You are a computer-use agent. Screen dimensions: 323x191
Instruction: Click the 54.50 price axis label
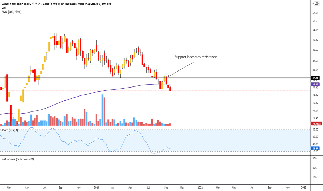coord(315,30)
